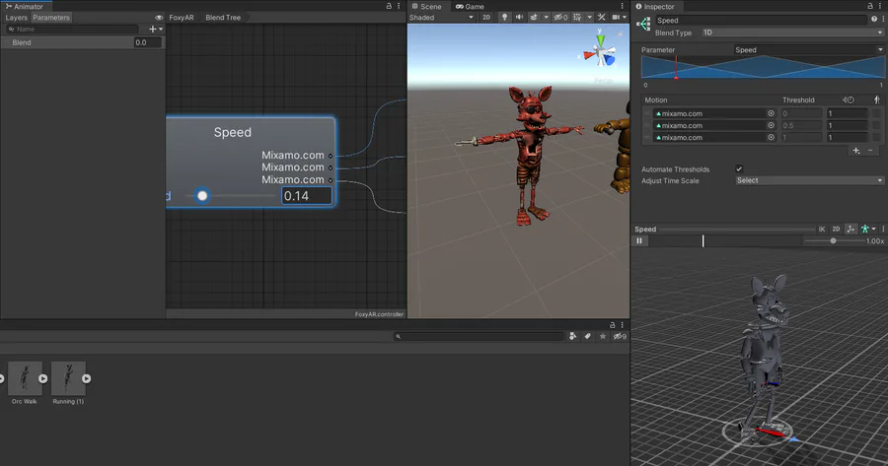Viewport: 888px width, 466px height.
Task: Toggle scene lighting with the lightbulb icon
Action: click(x=504, y=17)
